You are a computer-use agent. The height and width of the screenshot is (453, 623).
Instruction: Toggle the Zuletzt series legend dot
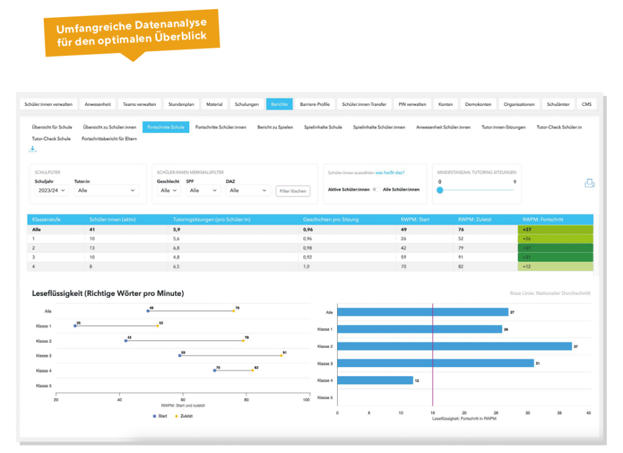[x=176, y=416]
